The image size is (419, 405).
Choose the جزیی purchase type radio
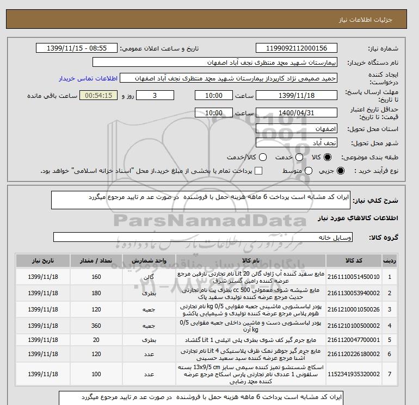(x=341, y=171)
